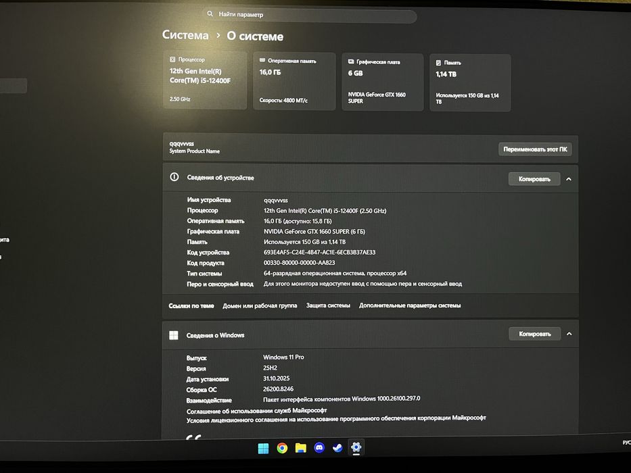Select the device code 693E4AF5 value
Viewport: 631px width, 473px height.
click(319, 252)
